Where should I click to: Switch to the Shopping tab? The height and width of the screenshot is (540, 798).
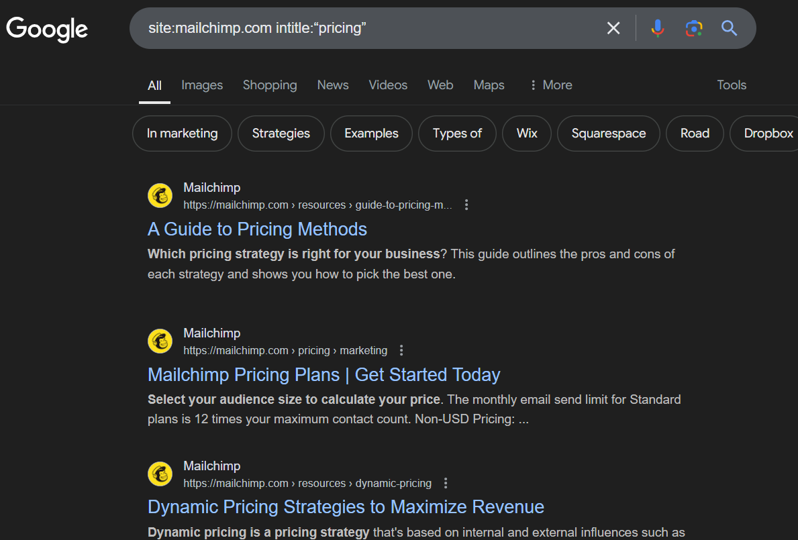coord(270,85)
